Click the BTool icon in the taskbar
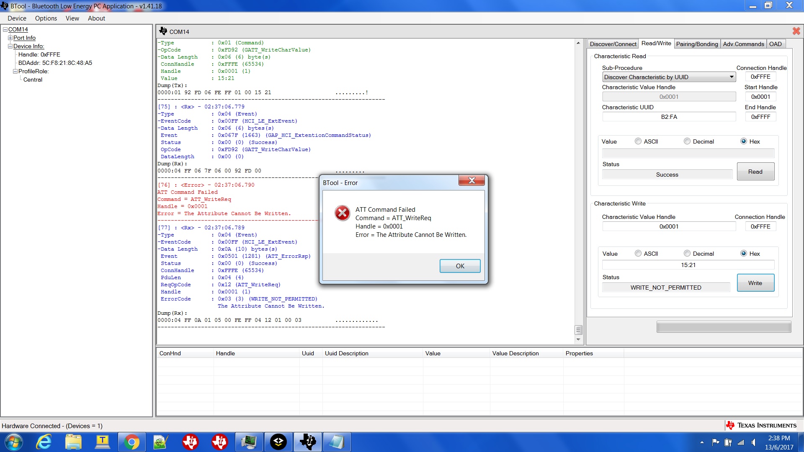The height and width of the screenshot is (452, 804). point(308,442)
